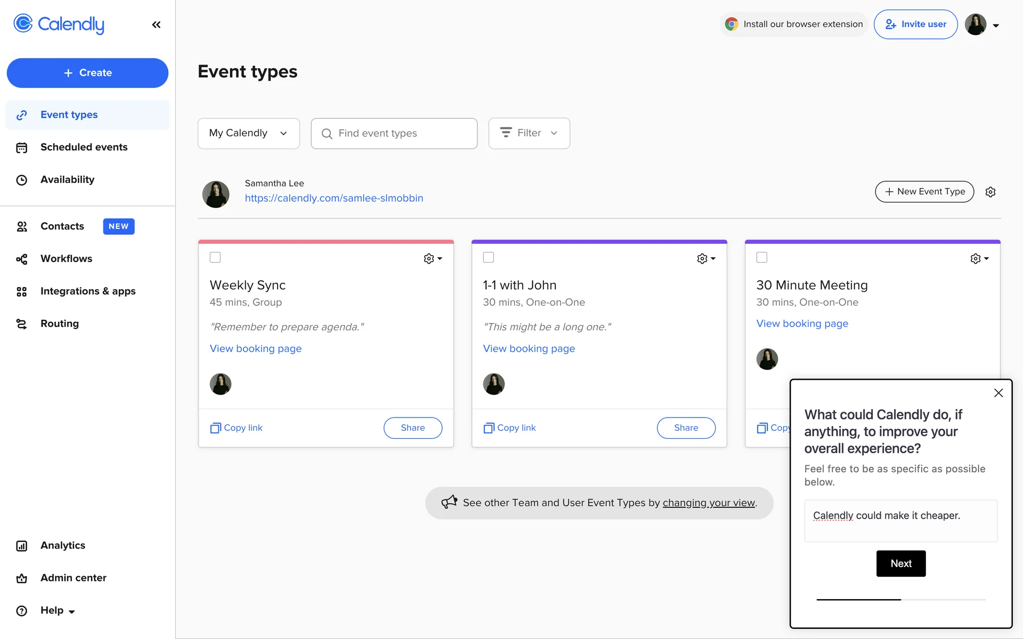The image size is (1023, 639).
Task: Select the Weekly Sync checkbox
Action: click(x=215, y=258)
